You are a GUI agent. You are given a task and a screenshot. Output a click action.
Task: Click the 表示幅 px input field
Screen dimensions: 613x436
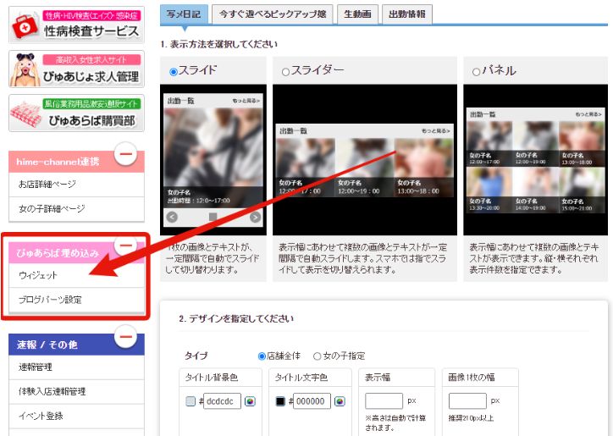click(384, 401)
